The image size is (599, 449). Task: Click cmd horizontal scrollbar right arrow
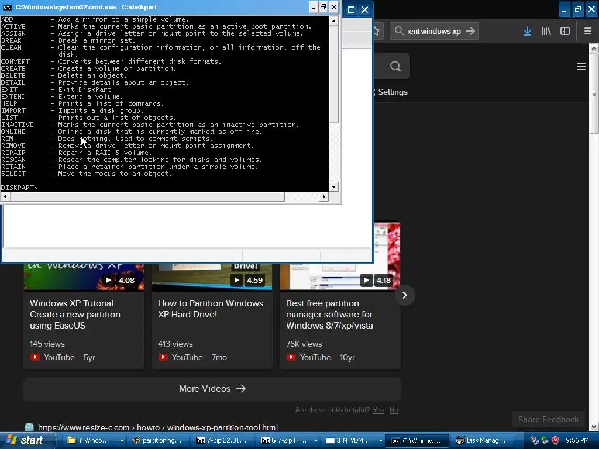tap(324, 196)
